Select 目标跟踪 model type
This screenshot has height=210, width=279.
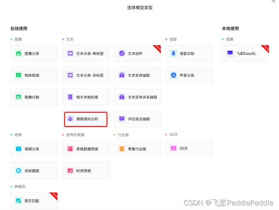(34, 171)
